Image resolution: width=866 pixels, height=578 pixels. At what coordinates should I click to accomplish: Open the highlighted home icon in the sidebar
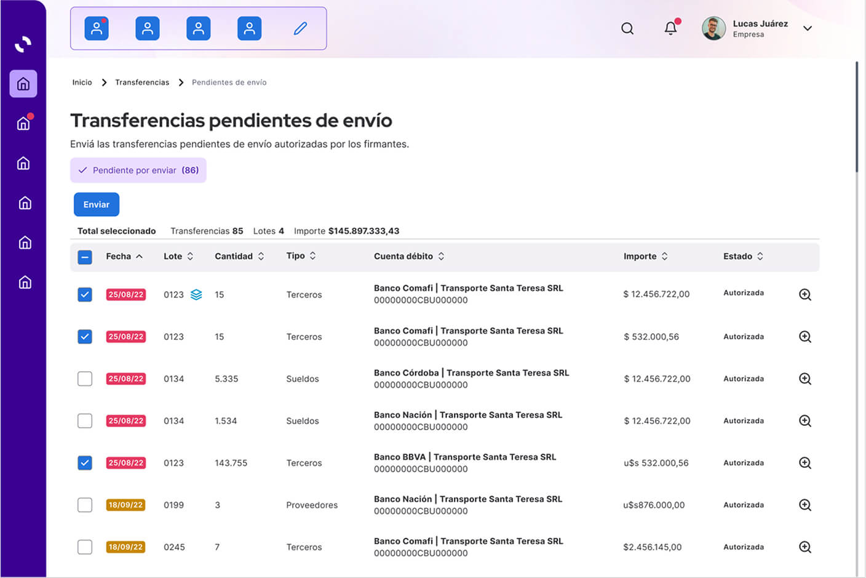(x=23, y=84)
